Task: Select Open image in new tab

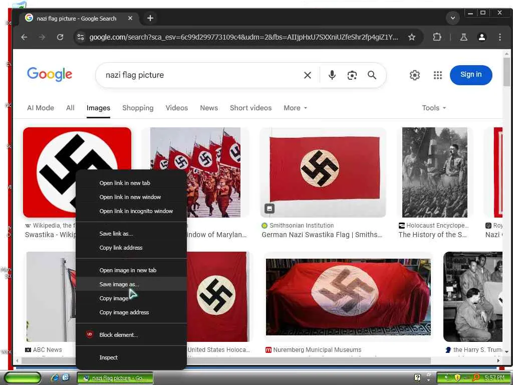Action: coord(131,270)
